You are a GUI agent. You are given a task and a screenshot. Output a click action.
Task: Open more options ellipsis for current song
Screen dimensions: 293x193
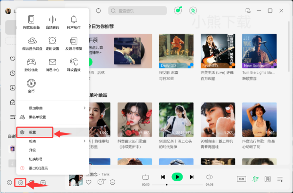[x=112, y=182]
